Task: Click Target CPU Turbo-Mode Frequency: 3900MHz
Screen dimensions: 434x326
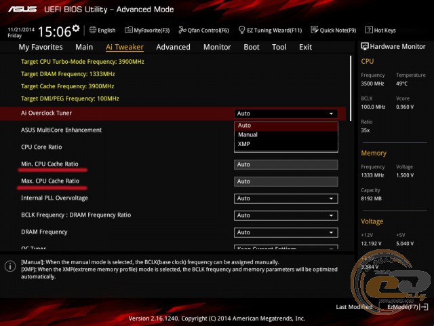Action: coord(83,62)
